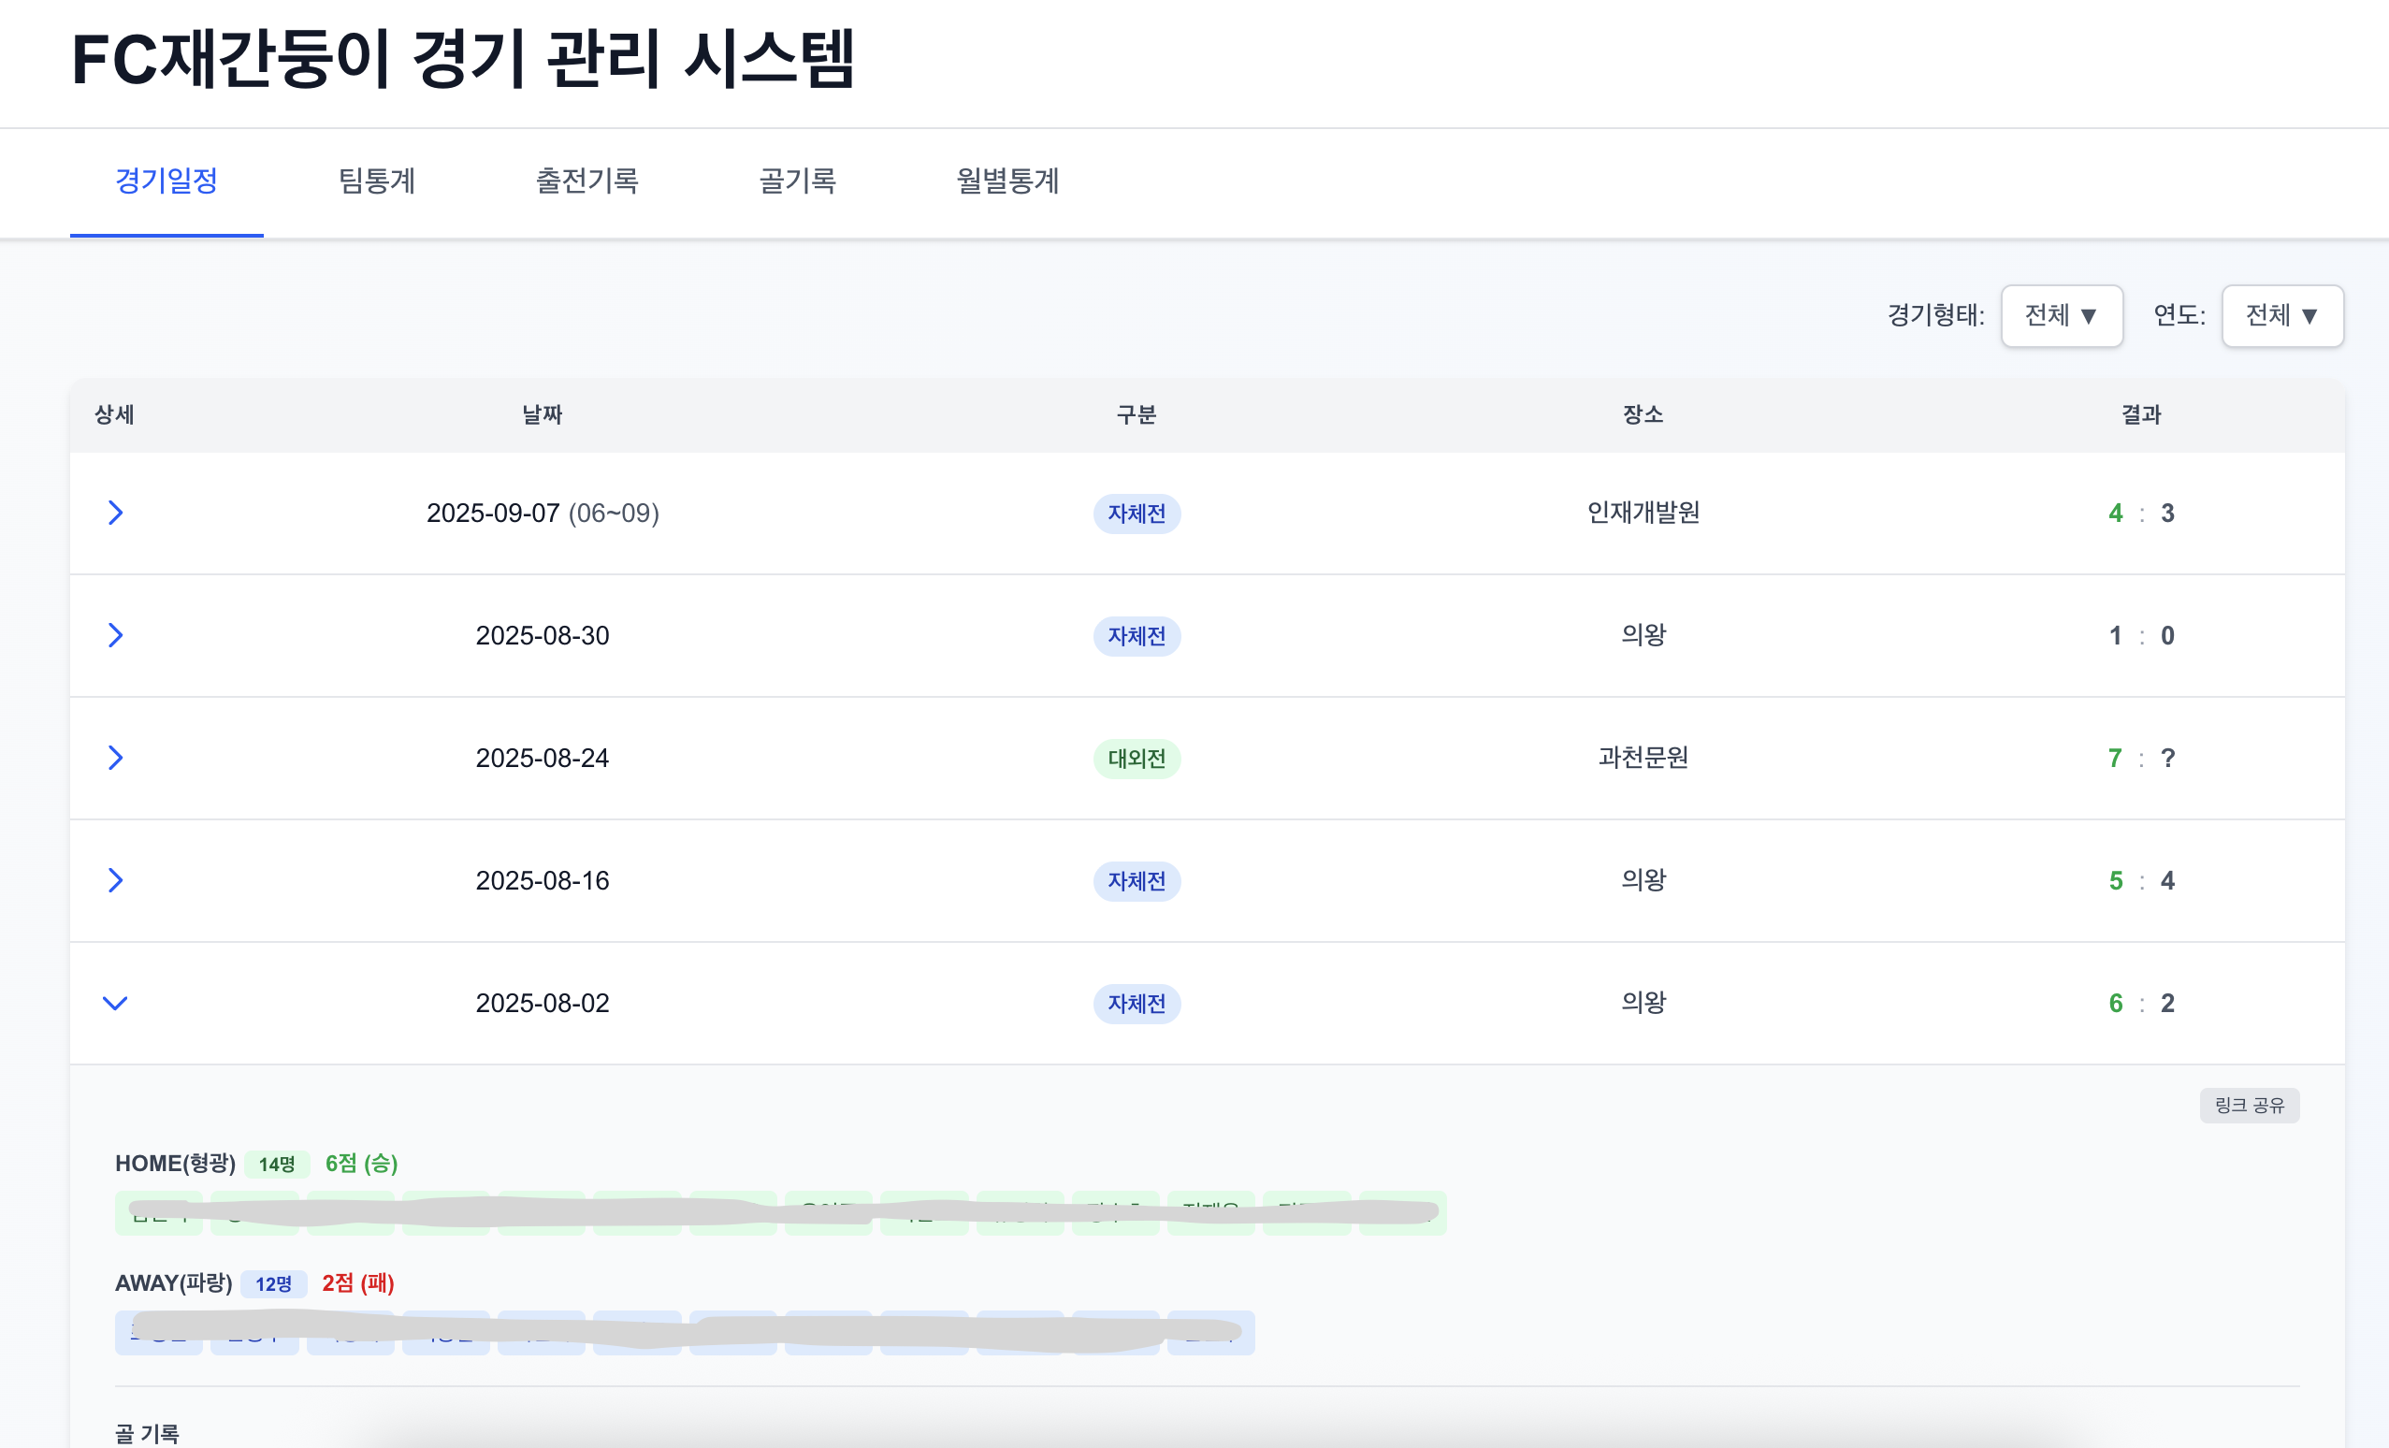
Task: Expand the 2025-08-24 대외전 row chevron
Action: pos(114,758)
